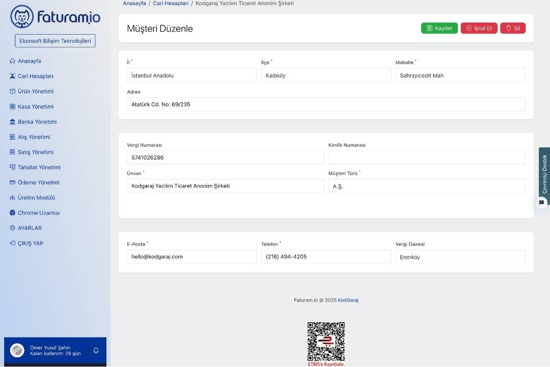Follow the Anasayfa breadcrumb link

134,3
